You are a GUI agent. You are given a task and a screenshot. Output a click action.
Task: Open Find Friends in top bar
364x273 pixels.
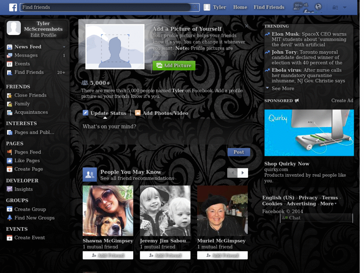pyautogui.click(x=269, y=7)
